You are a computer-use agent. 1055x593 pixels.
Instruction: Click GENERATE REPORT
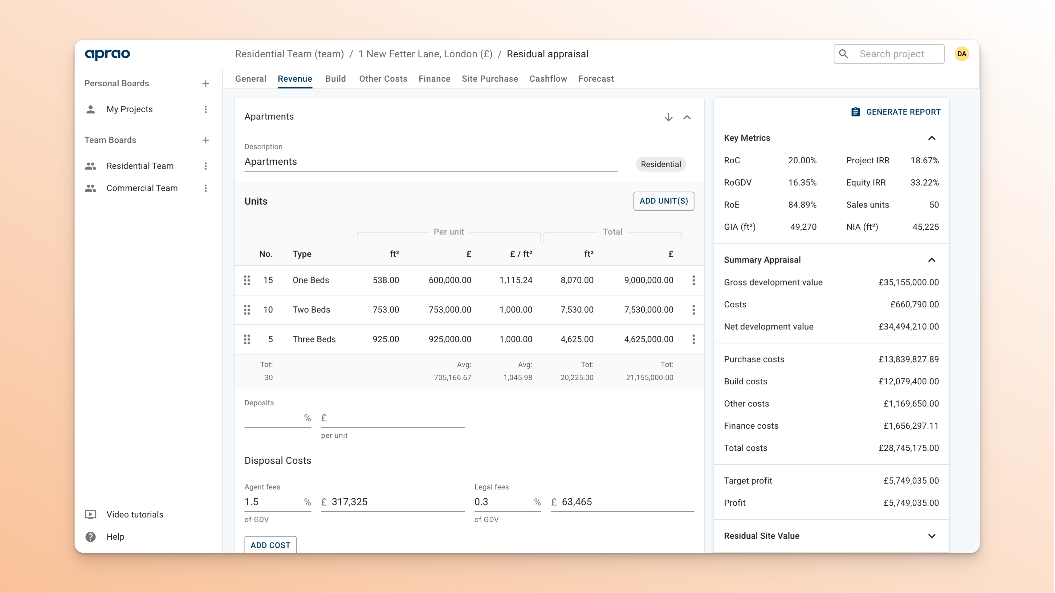coord(895,112)
